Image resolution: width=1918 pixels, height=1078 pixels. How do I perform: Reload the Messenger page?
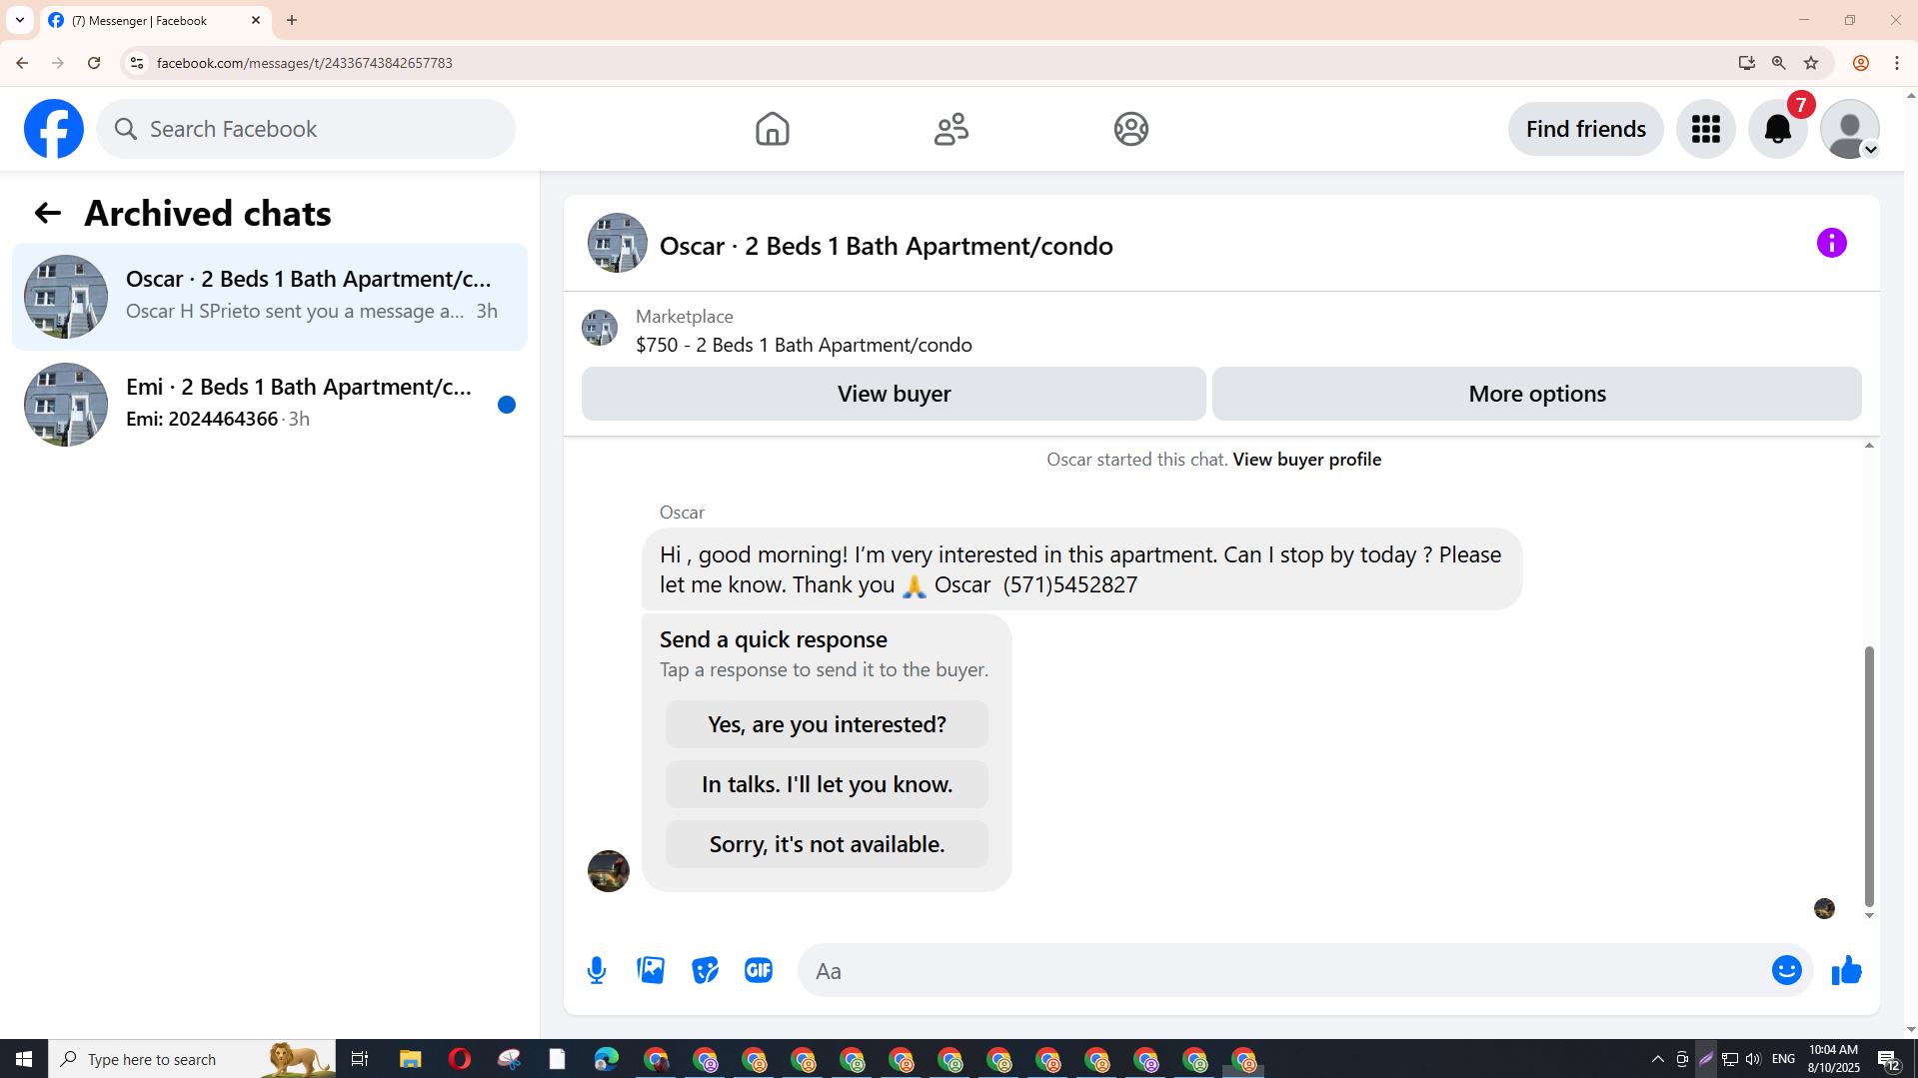pyautogui.click(x=94, y=63)
